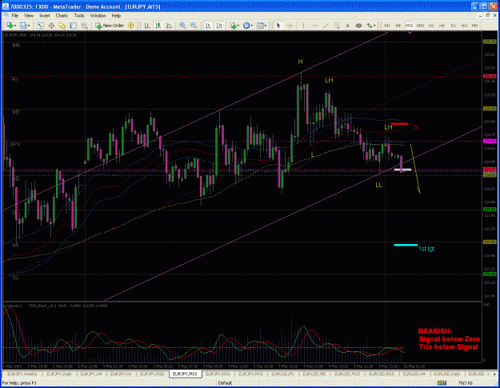Switch to the EURJPY,Weekly chart tab
Viewport: 500px width, 388px height.
(x=22, y=374)
